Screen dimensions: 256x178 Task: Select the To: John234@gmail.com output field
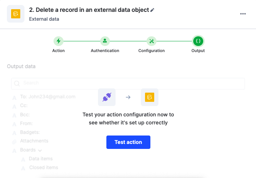tap(47, 96)
